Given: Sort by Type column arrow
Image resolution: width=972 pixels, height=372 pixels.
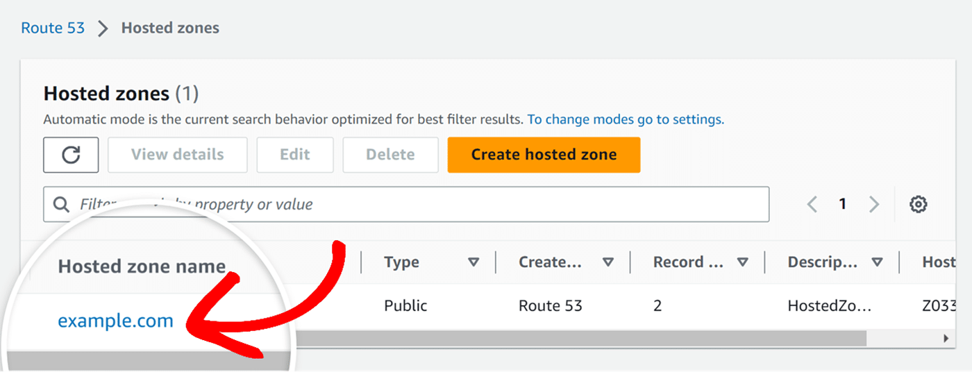Looking at the screenshot, I should coord(474,262).
